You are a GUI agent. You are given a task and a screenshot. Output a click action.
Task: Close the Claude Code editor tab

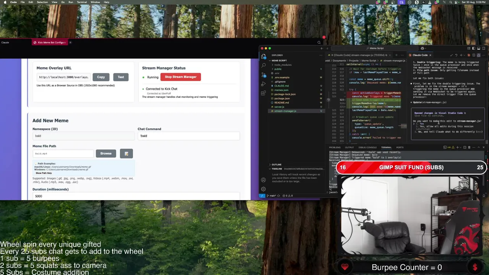click(430, 55)
